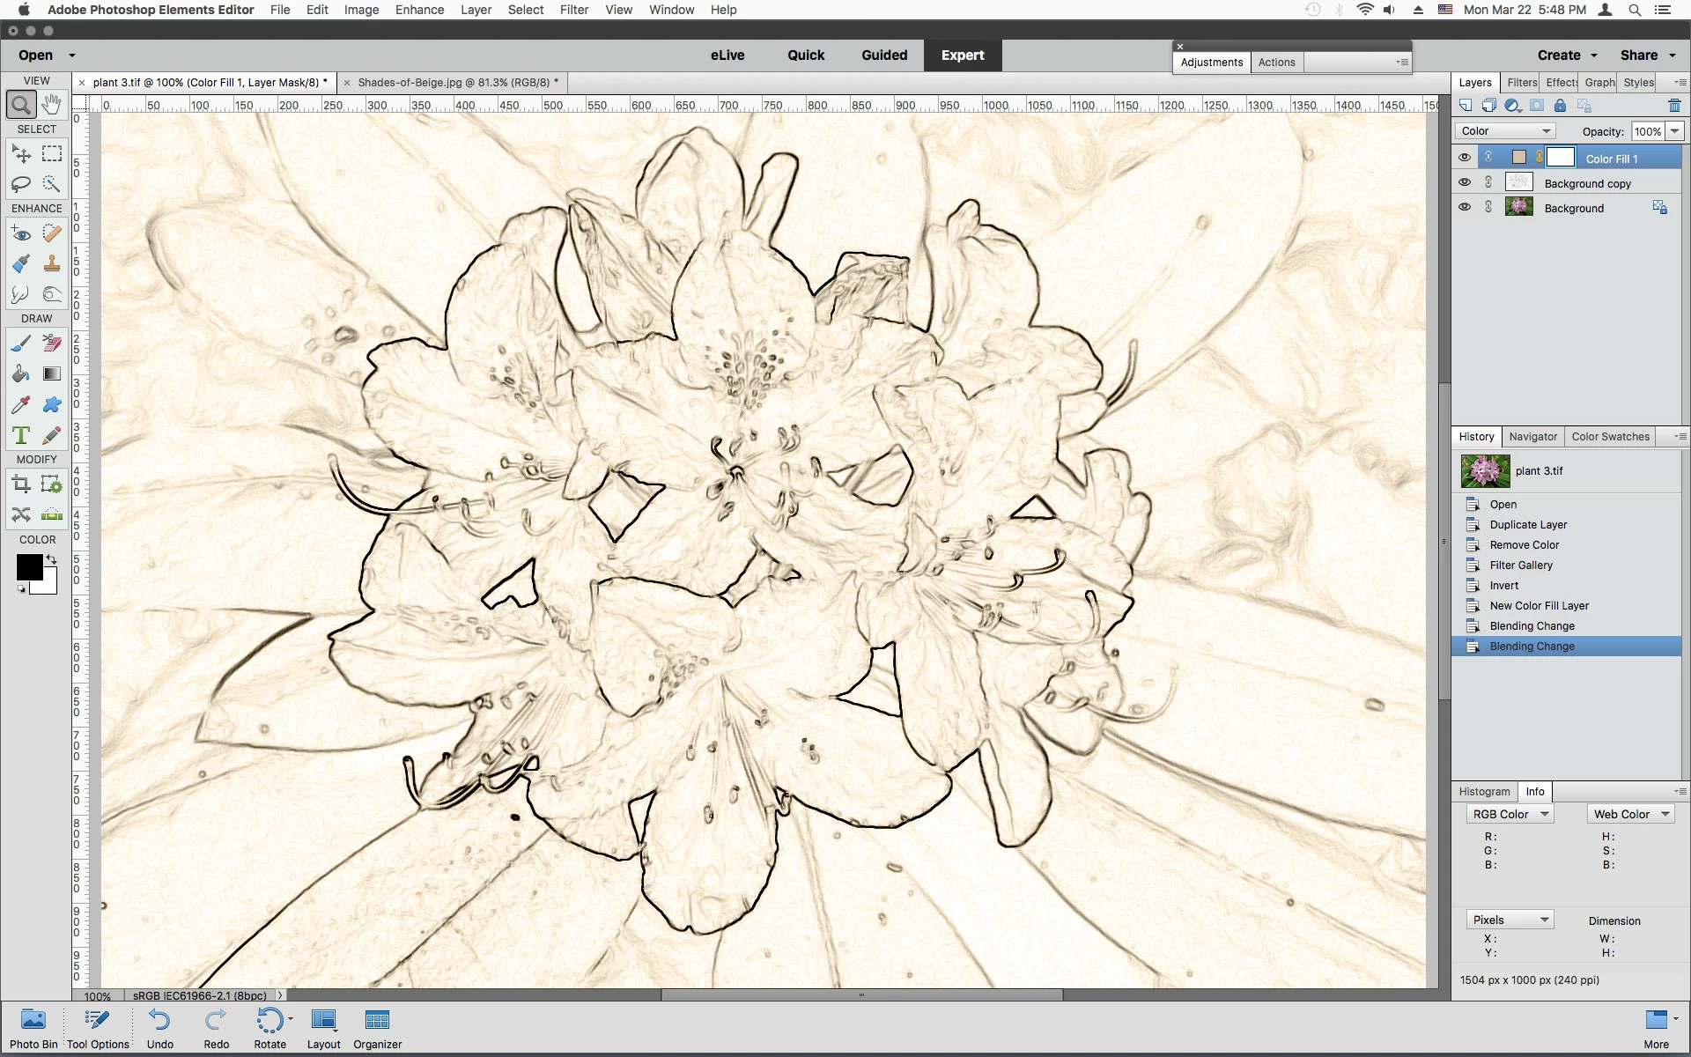Click the Undo button
This screenshot has width=1691, height=1057.
point(159,1028)
